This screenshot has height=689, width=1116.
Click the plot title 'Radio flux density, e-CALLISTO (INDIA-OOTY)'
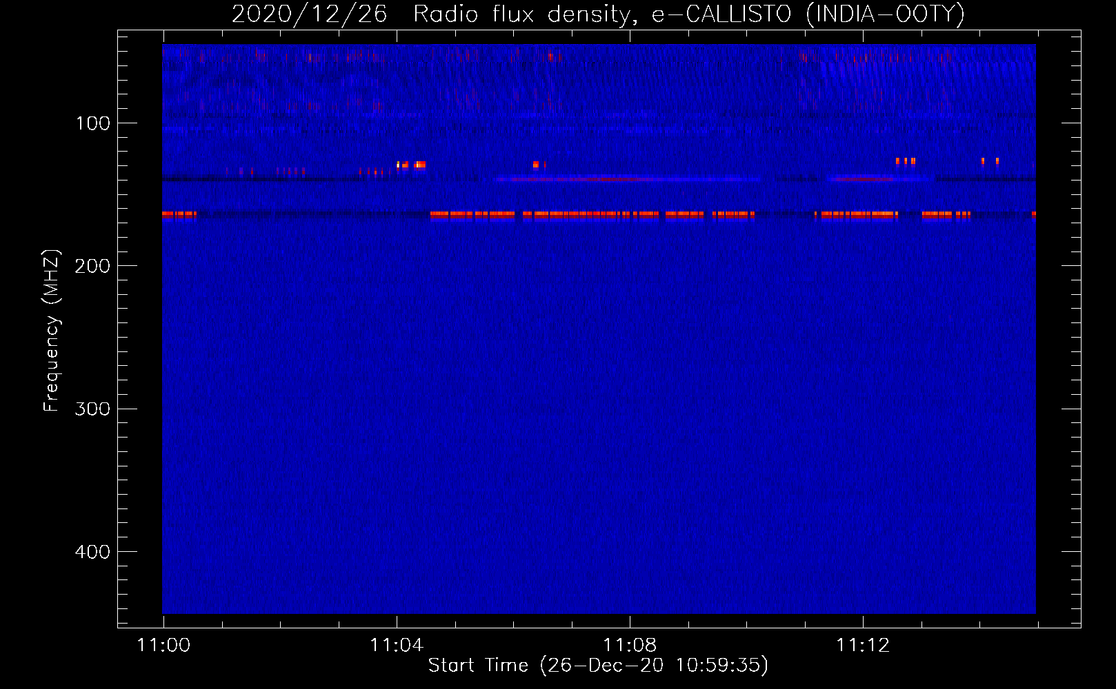pos(688,14)
